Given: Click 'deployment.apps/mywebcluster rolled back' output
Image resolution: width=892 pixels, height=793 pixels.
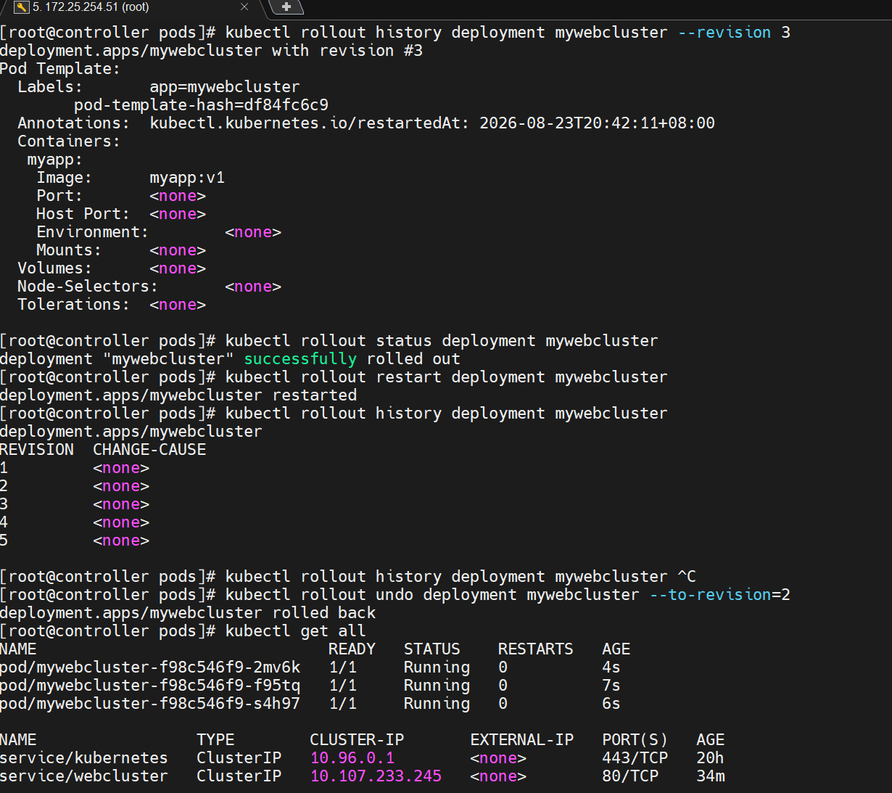Looking at the screenshot, I should point(188,613).
